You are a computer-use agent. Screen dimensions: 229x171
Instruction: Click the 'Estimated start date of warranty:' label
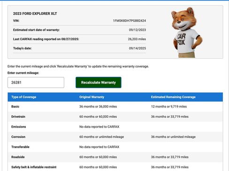tap(37, 30)
